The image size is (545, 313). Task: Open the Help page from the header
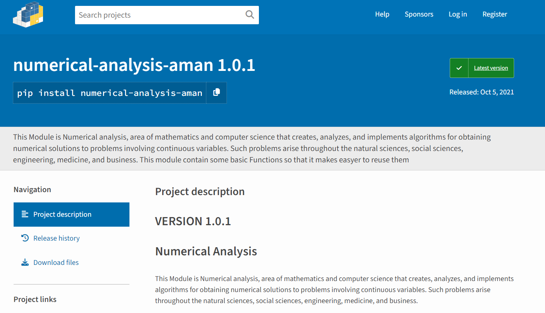point(382,14)
